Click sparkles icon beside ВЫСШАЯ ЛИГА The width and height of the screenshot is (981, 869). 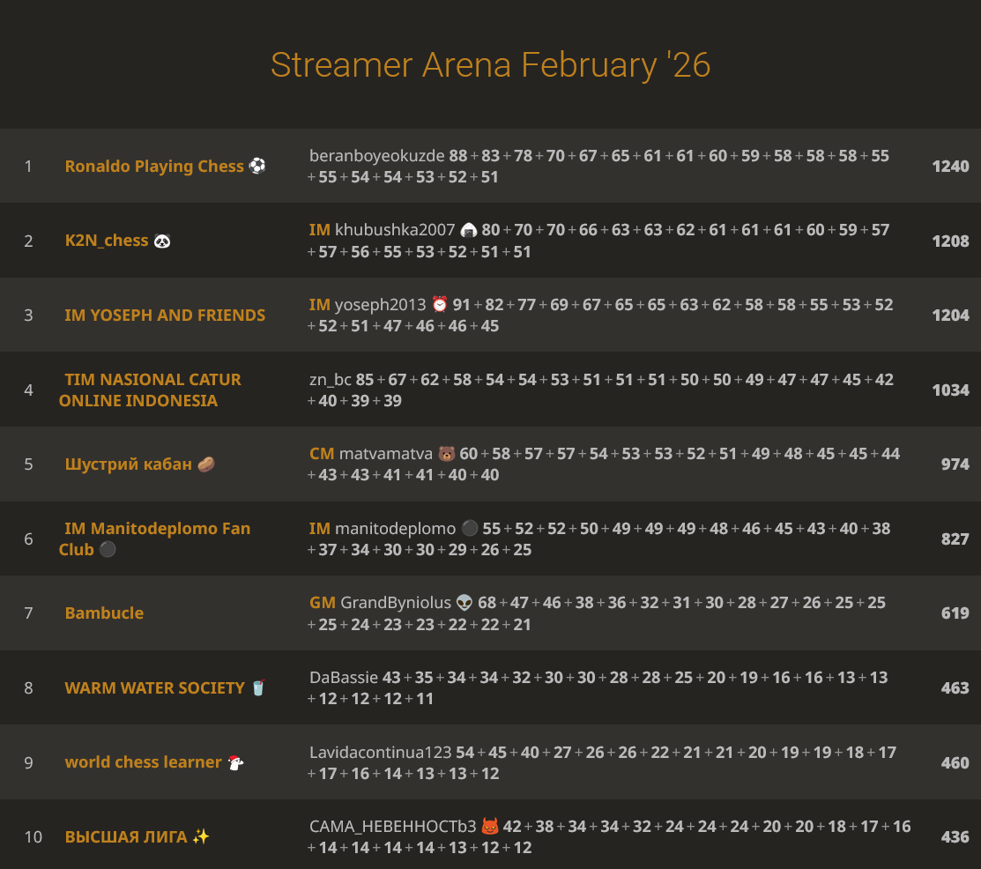pyautogui.click(x=201, y=836)
